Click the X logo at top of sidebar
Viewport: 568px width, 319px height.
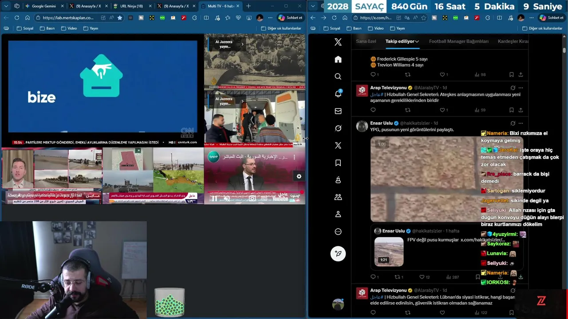tap(338, 42)
